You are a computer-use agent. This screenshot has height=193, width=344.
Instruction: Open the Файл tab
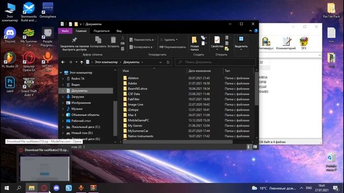65,31
